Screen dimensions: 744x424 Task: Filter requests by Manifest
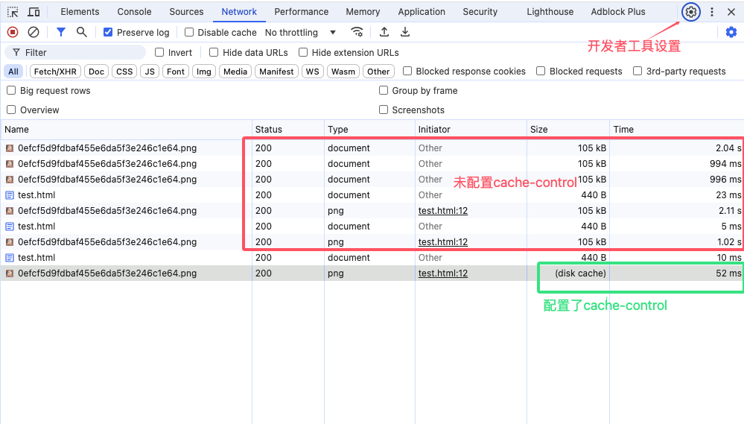click(x=276, y=72)
